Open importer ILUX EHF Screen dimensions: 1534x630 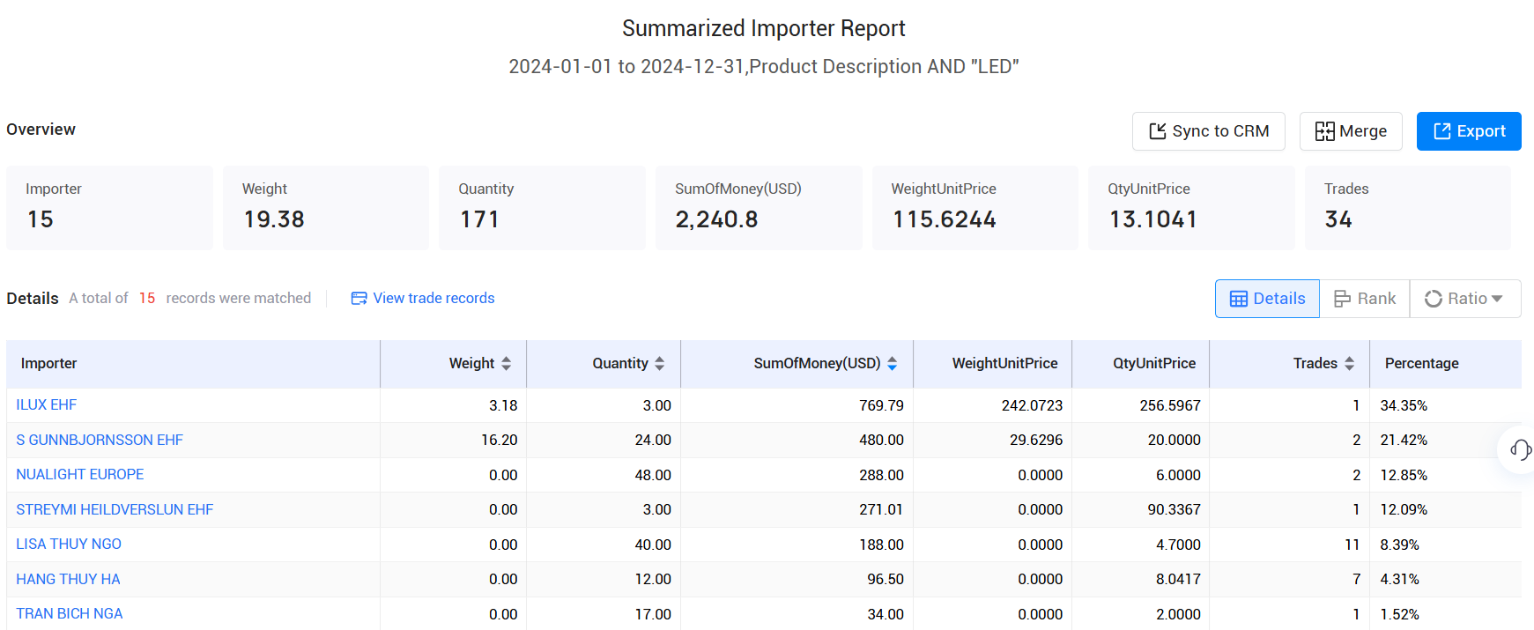tap(47, 405)
